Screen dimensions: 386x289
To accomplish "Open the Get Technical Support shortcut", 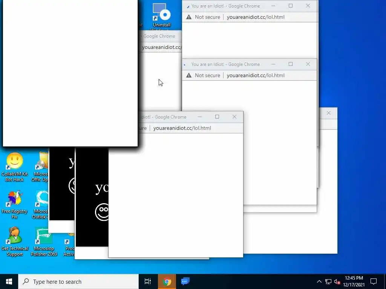I will click(x=15, y=242).
